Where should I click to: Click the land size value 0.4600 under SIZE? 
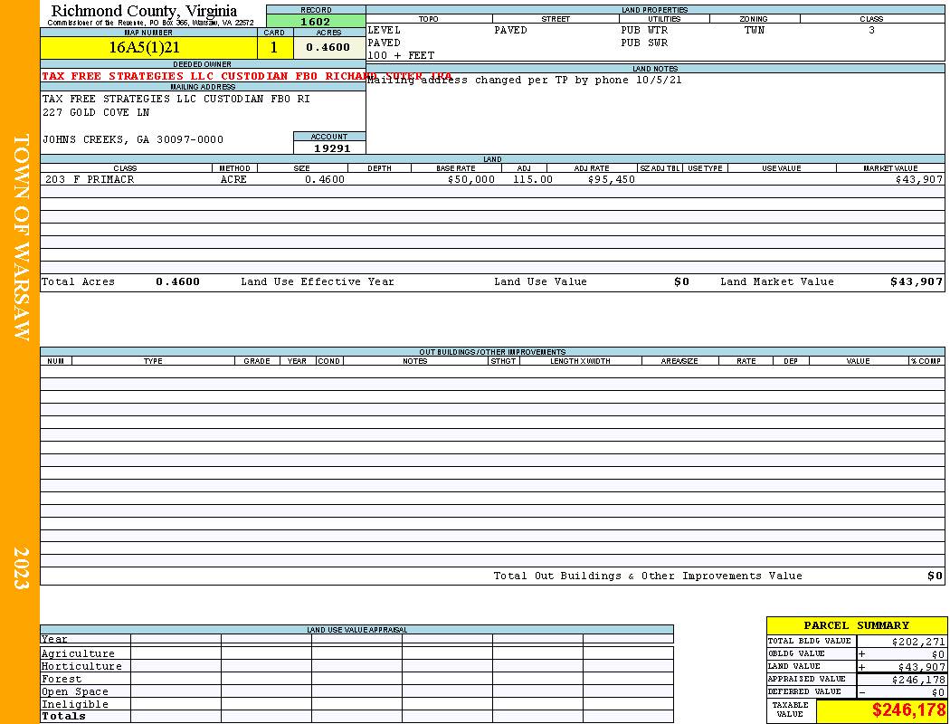pyautogui.click(x=325, y=179)
